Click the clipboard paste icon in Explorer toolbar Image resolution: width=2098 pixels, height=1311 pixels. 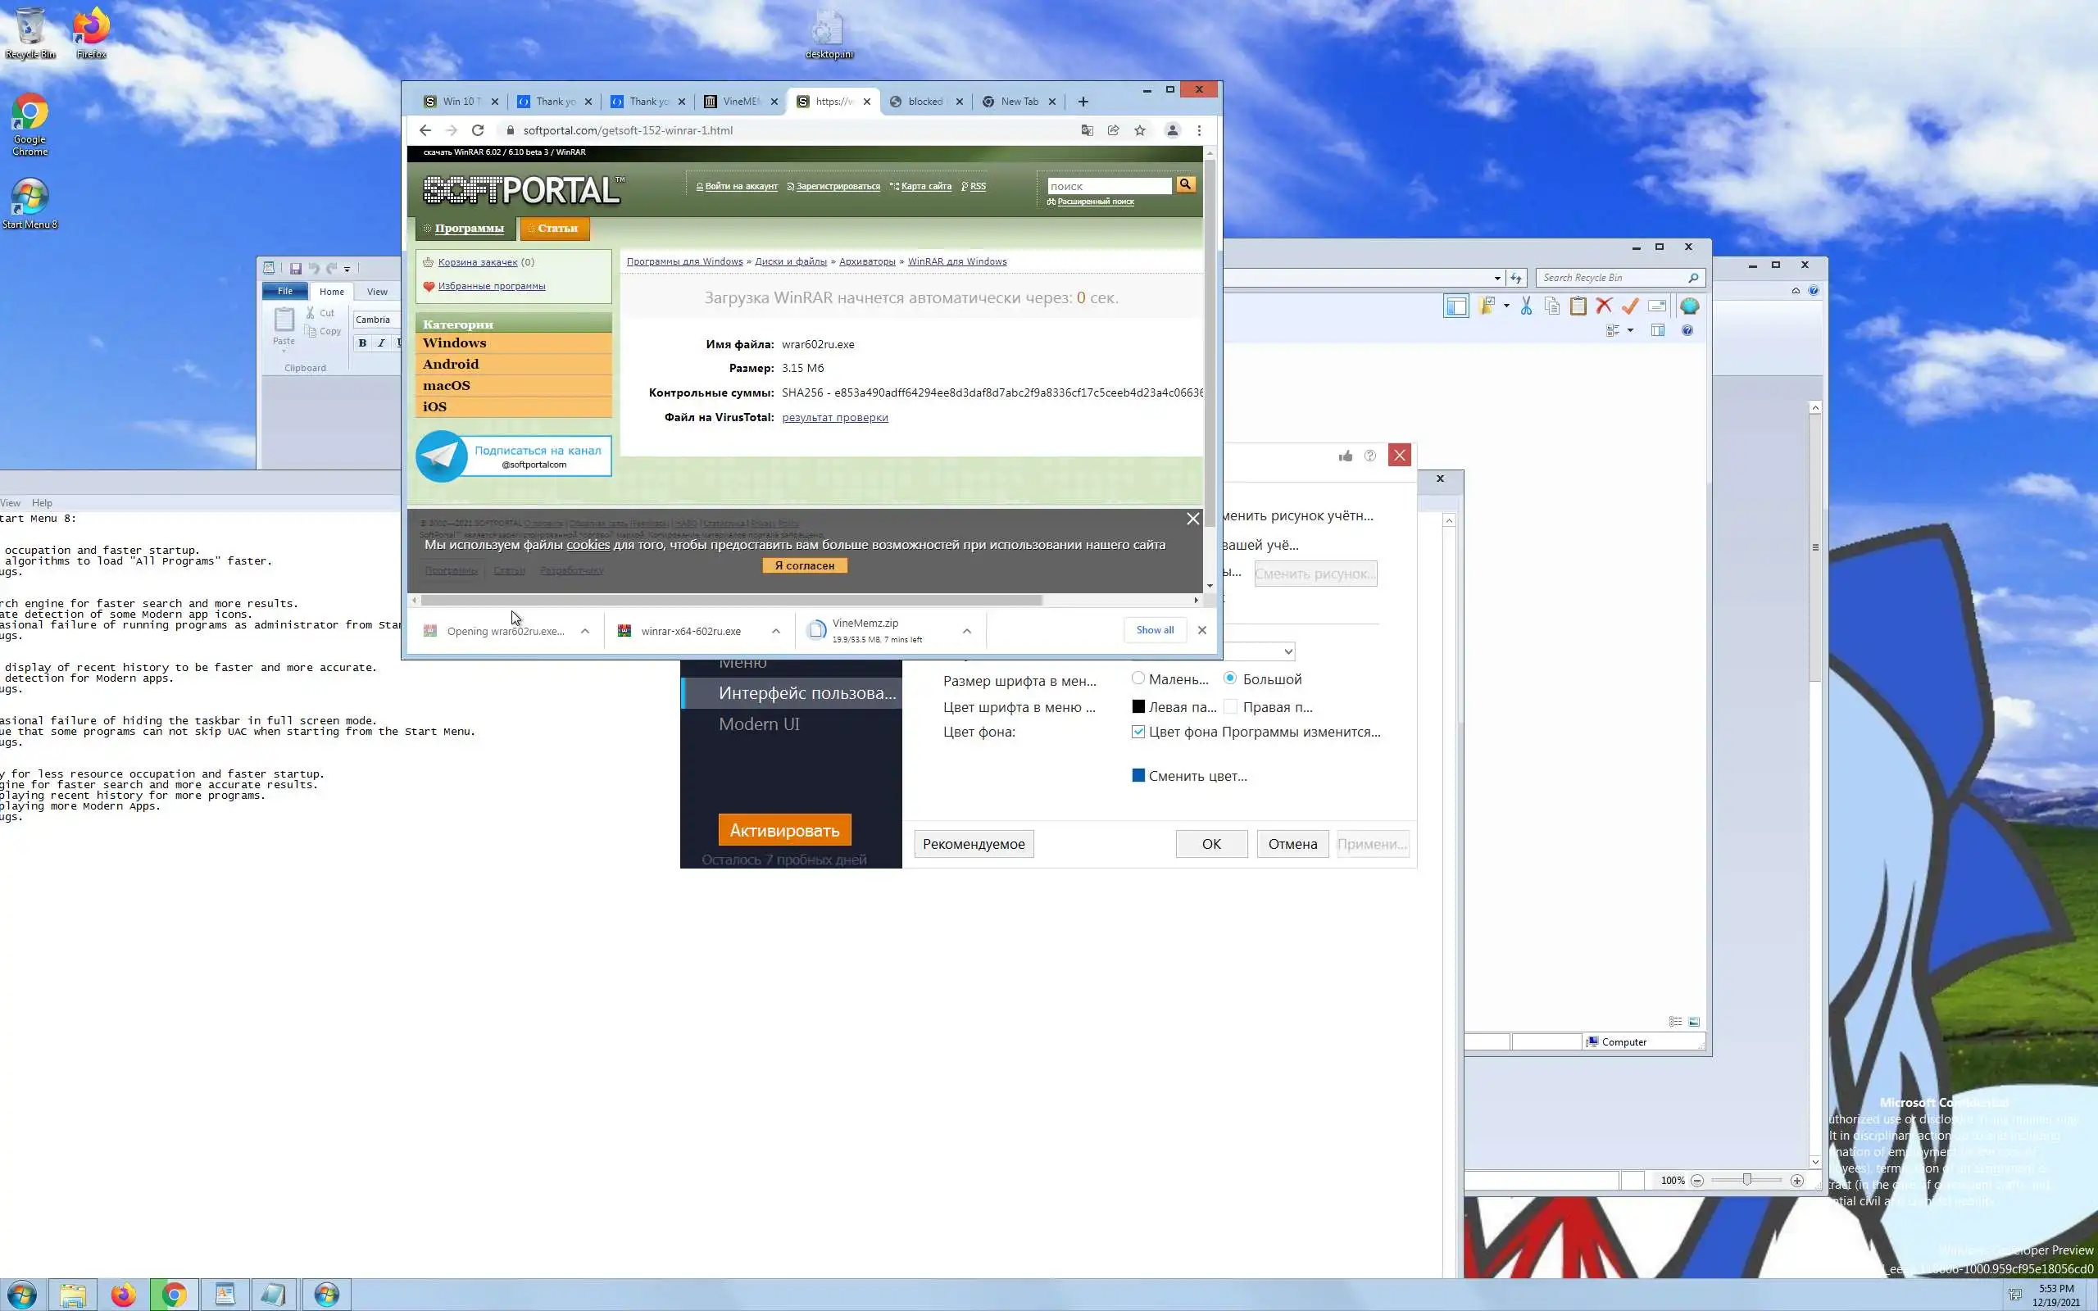point(1578,306)
